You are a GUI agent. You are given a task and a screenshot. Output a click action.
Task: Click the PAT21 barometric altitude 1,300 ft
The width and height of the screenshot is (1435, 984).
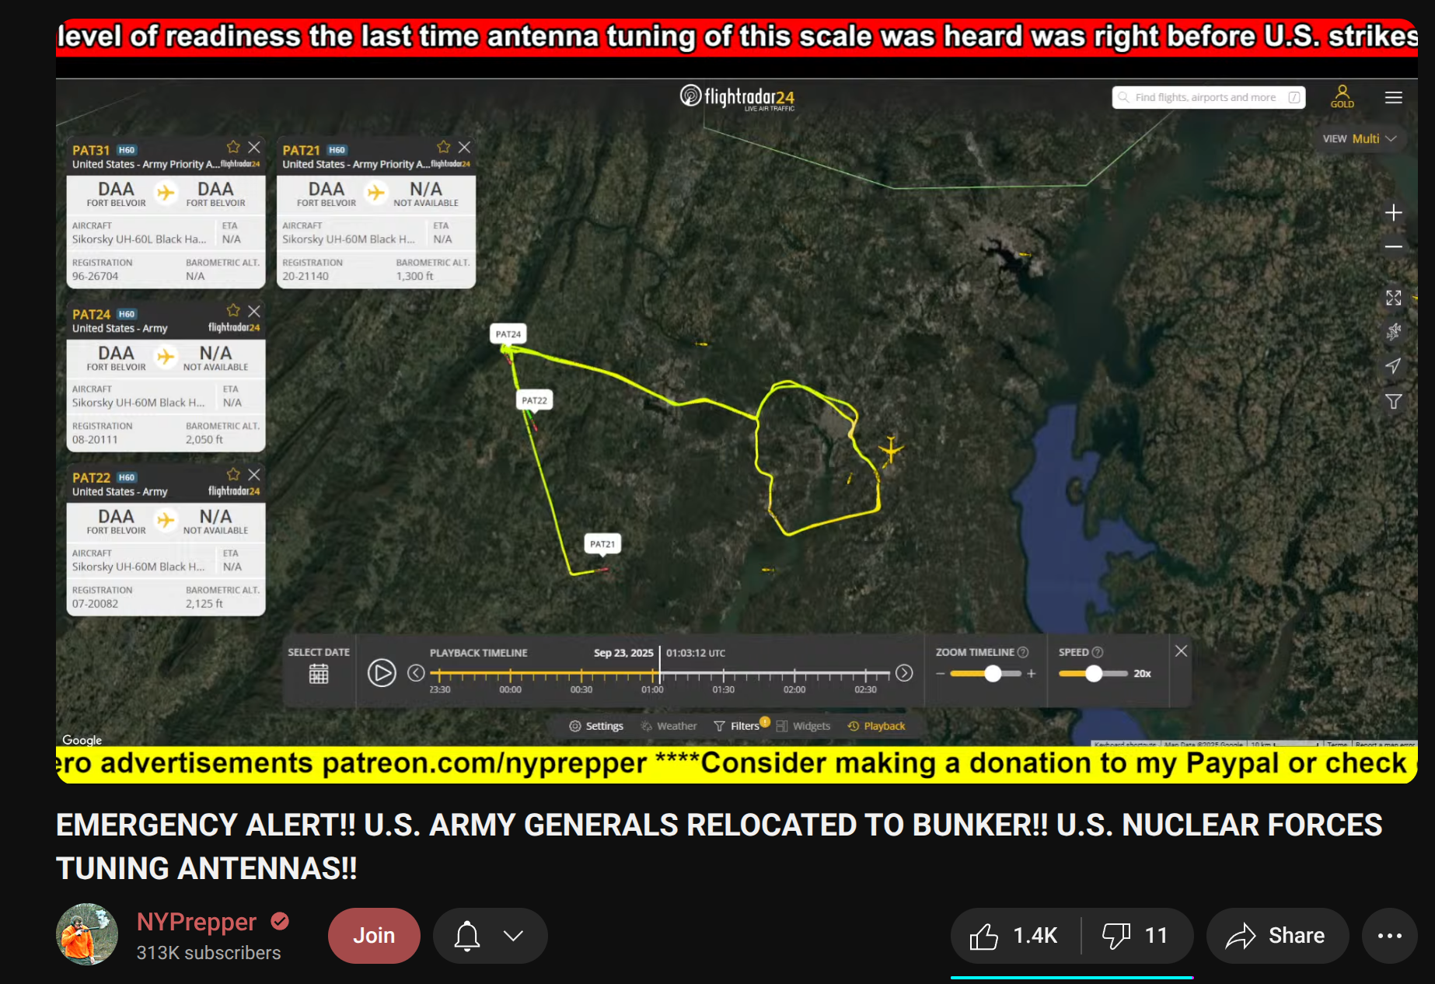(414, 276)
